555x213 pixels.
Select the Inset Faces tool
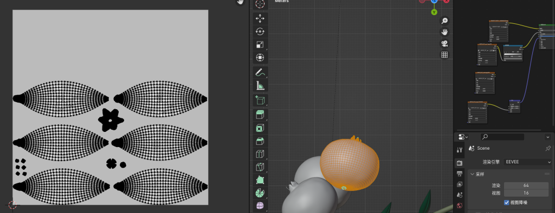coord(260,128)
